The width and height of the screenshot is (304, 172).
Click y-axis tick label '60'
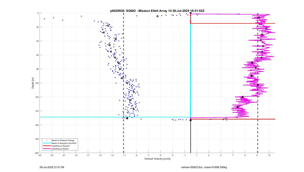(37, 55)
